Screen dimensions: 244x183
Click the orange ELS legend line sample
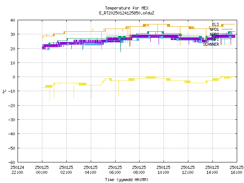click(x=228, y=24)
